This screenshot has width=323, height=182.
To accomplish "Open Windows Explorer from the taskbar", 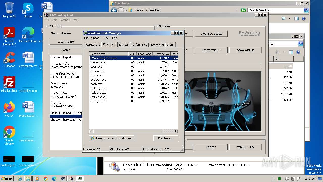I will tap(28, 179).
